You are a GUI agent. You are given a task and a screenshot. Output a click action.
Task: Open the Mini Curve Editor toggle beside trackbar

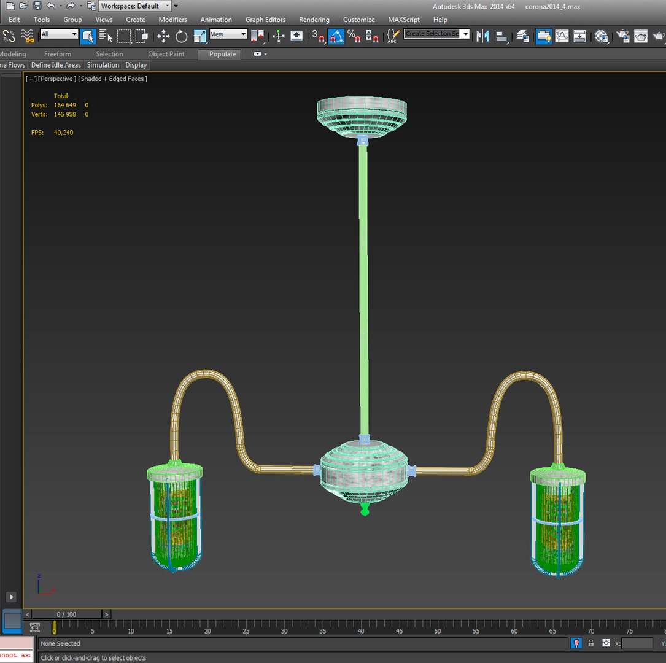click(x=35, y=628)
